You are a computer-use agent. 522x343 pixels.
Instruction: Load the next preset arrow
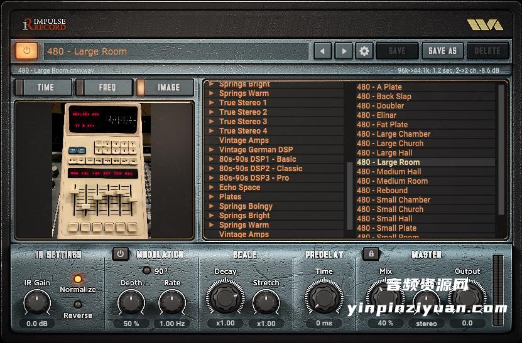point(344,51)
